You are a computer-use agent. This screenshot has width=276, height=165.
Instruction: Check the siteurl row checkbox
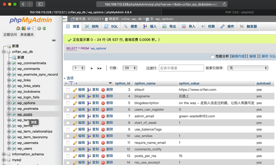click(68, 90)
